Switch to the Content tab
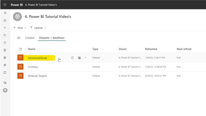 pos(30,38)
